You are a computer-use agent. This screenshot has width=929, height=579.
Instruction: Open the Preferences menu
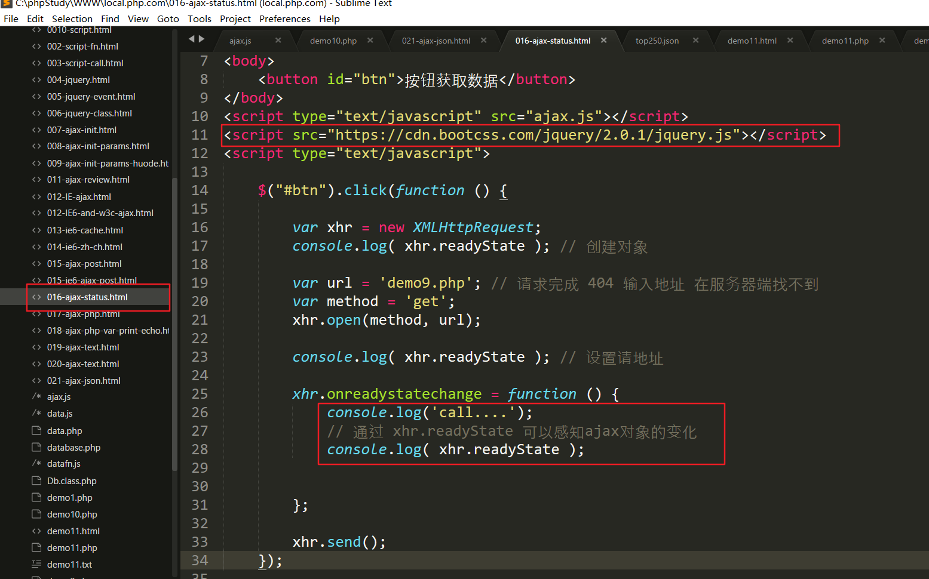284,19
